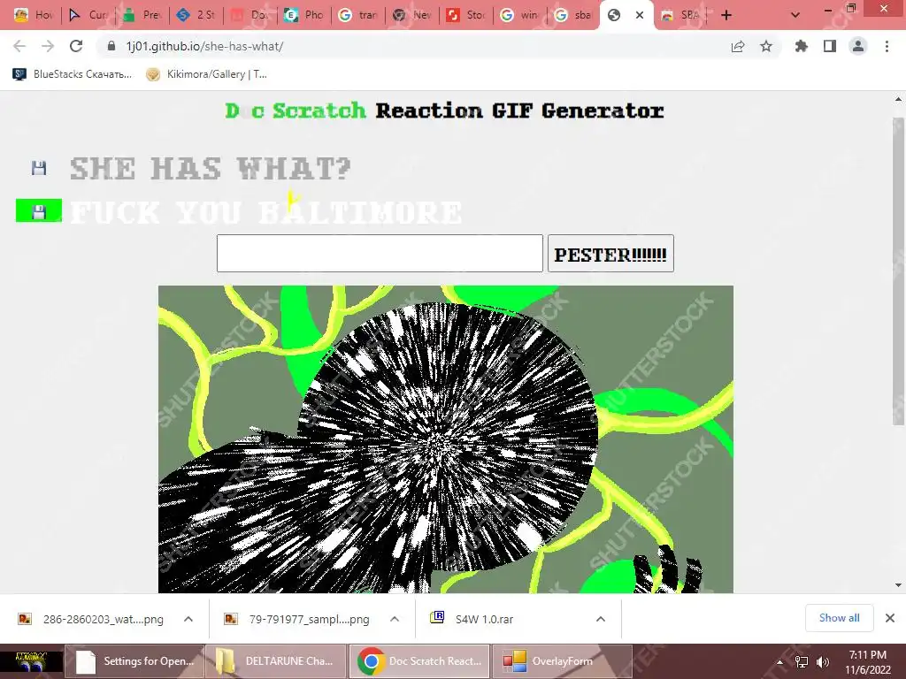Click the green save icon beside FUCK YOU BALTIMORE

[39, 210]
